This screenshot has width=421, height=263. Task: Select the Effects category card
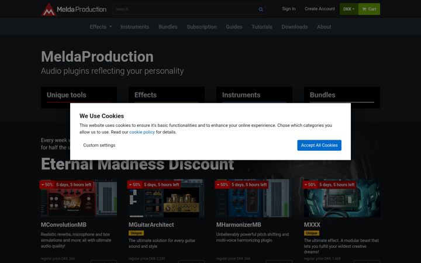coord(167,98)
